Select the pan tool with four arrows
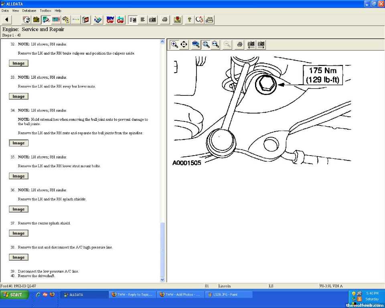Viewport: 385px width, 308px height. (184, 45)
